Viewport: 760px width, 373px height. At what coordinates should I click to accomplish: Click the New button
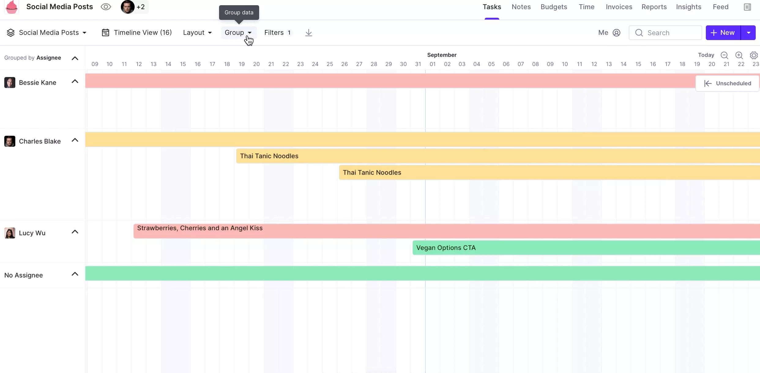point(723,33)
